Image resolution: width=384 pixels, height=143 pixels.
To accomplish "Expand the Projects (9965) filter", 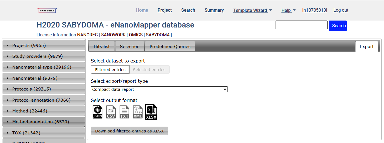I will pos(44,45).
